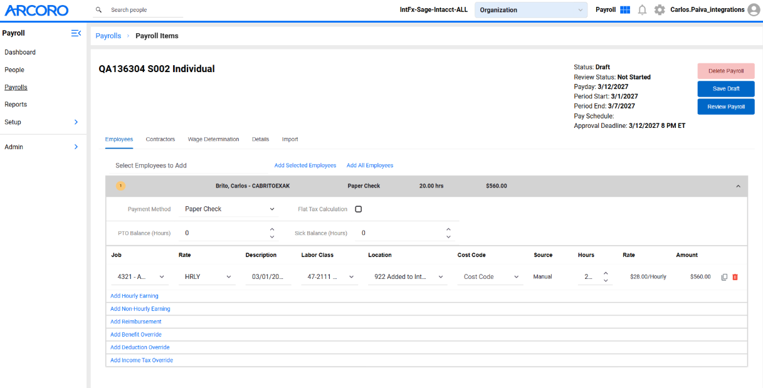763x388 pixels.
Task: Adjust the Sick Balance stepper arrows
Action: point(448,233)
